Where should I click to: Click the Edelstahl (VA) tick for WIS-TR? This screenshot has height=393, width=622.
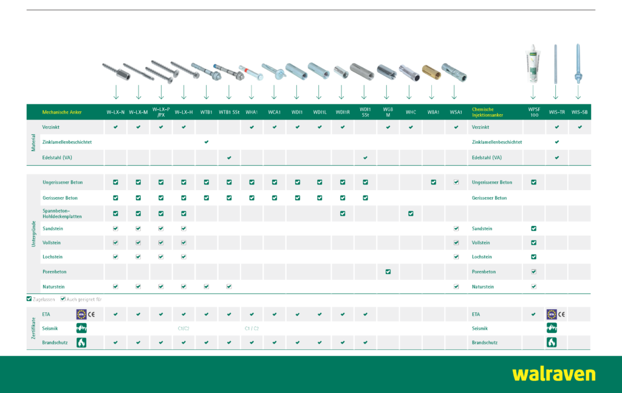[557, 158]
